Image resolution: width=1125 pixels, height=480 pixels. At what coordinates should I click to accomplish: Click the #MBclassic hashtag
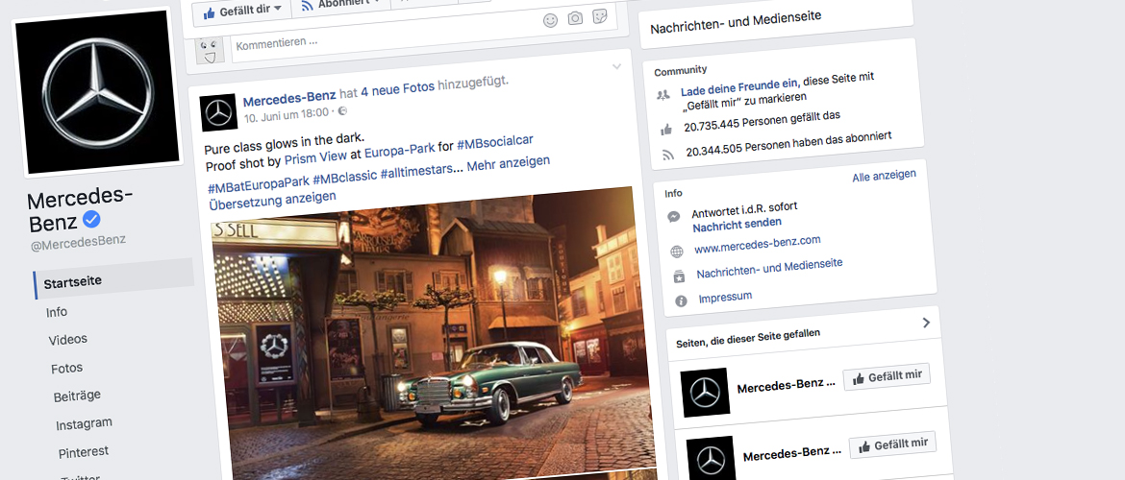pyautogui.click(x=344, y=177)
